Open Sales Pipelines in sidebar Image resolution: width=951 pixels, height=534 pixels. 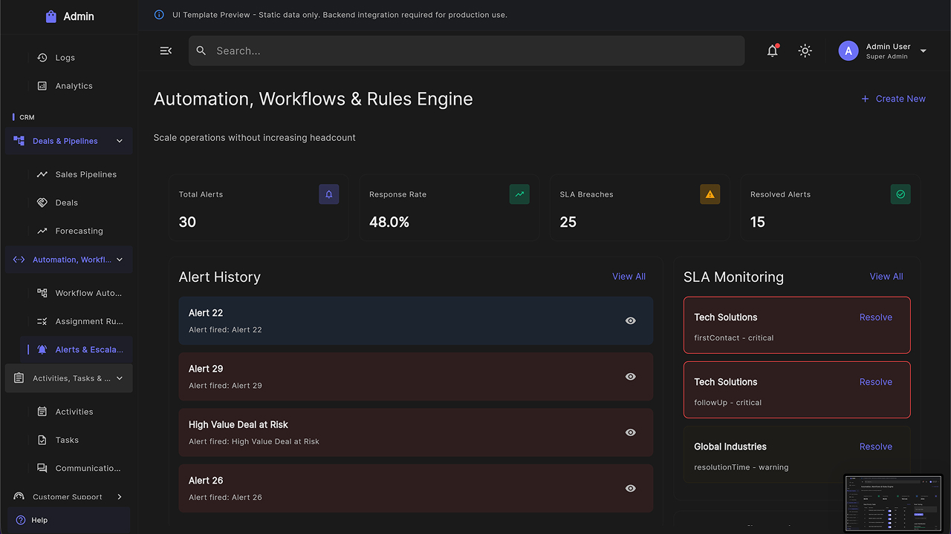click(77, 174)
